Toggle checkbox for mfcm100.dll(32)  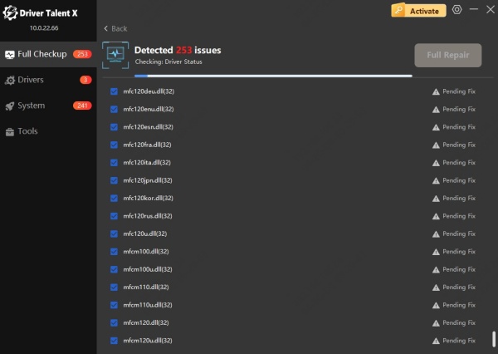coord(115,252)
